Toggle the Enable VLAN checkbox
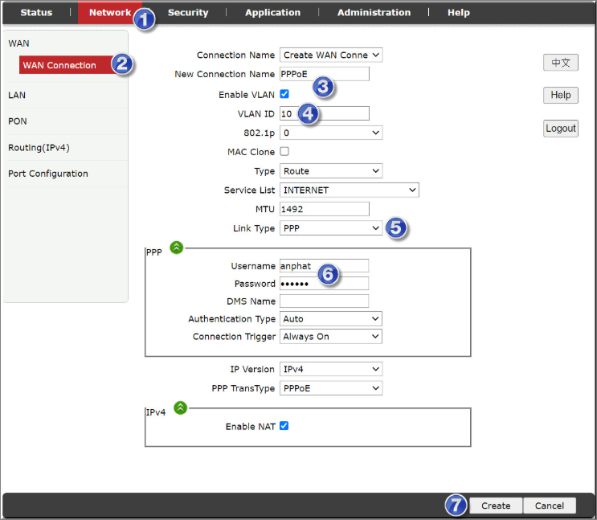This screenshot has height=520, width=597. tap(284, 95)
